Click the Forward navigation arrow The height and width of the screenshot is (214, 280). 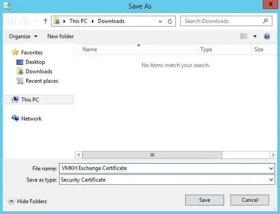pos(25,21)
